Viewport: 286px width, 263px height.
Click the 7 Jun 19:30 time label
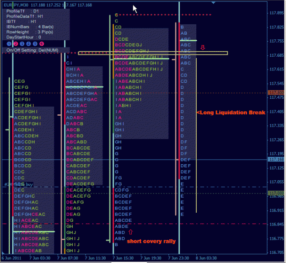coord(151,258)
